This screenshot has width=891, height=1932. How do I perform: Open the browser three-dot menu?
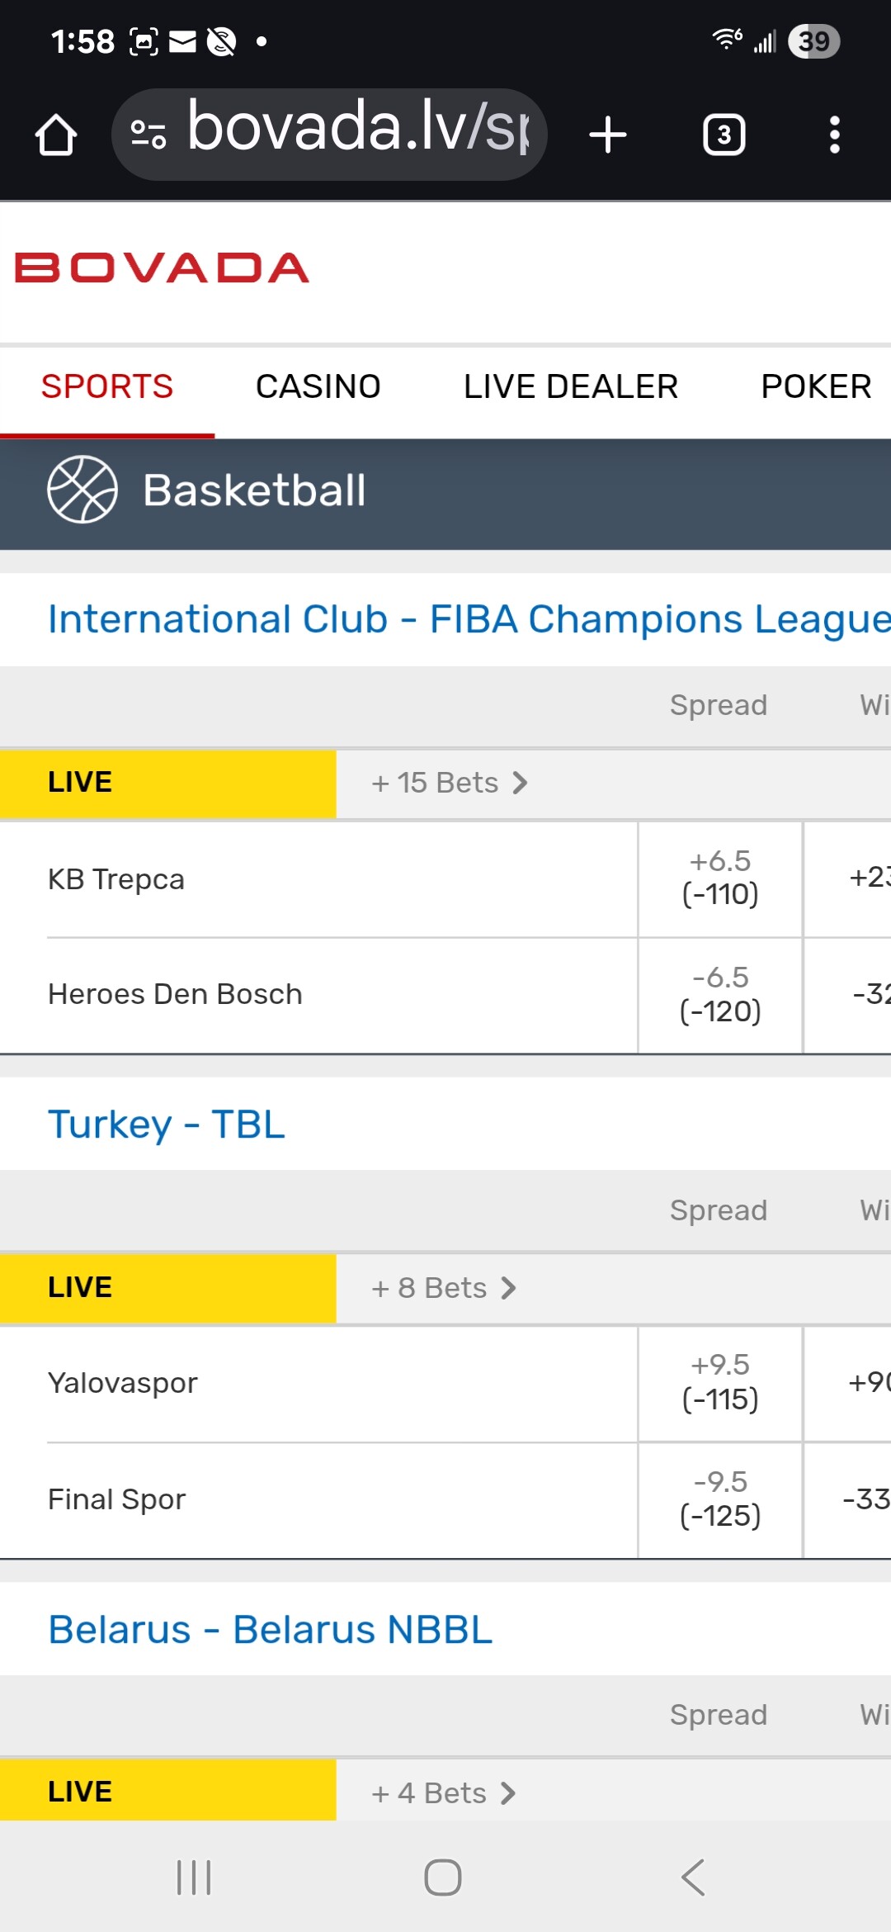click(834, 135)
